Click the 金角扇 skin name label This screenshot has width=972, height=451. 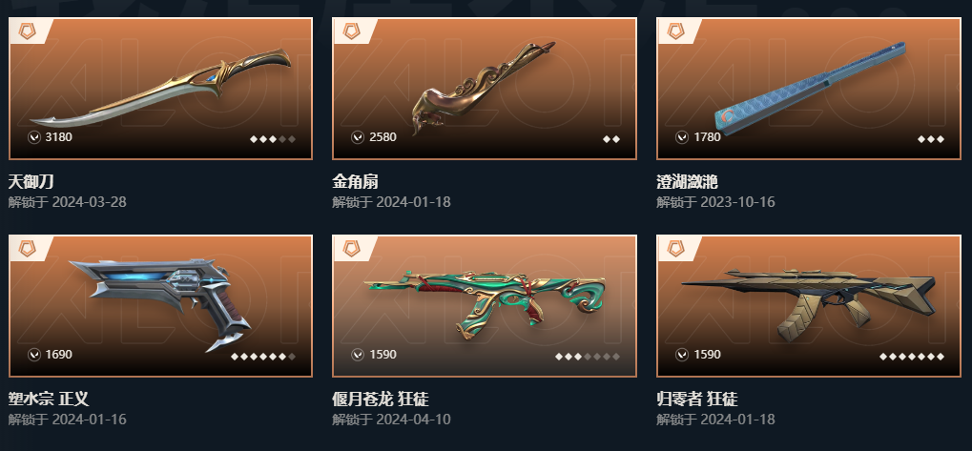[x=355, y=181]
